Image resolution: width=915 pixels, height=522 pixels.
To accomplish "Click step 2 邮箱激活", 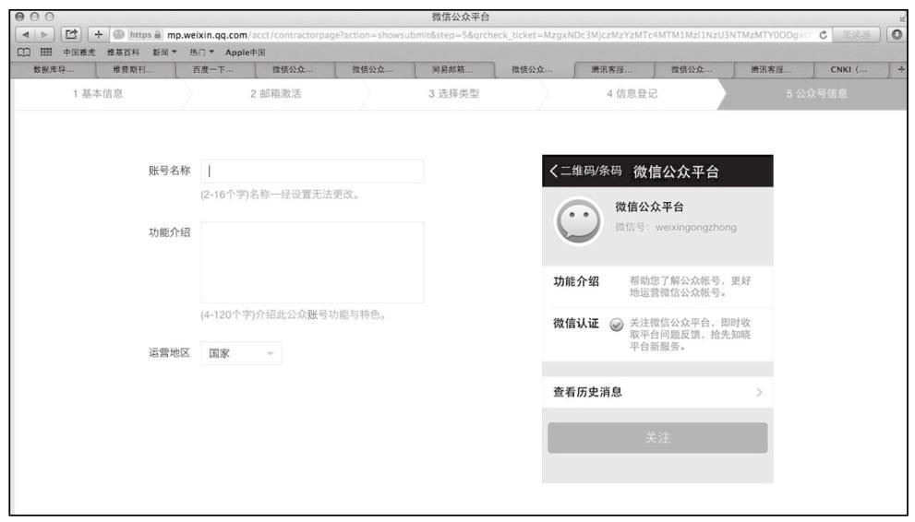I will click(276, 94).
